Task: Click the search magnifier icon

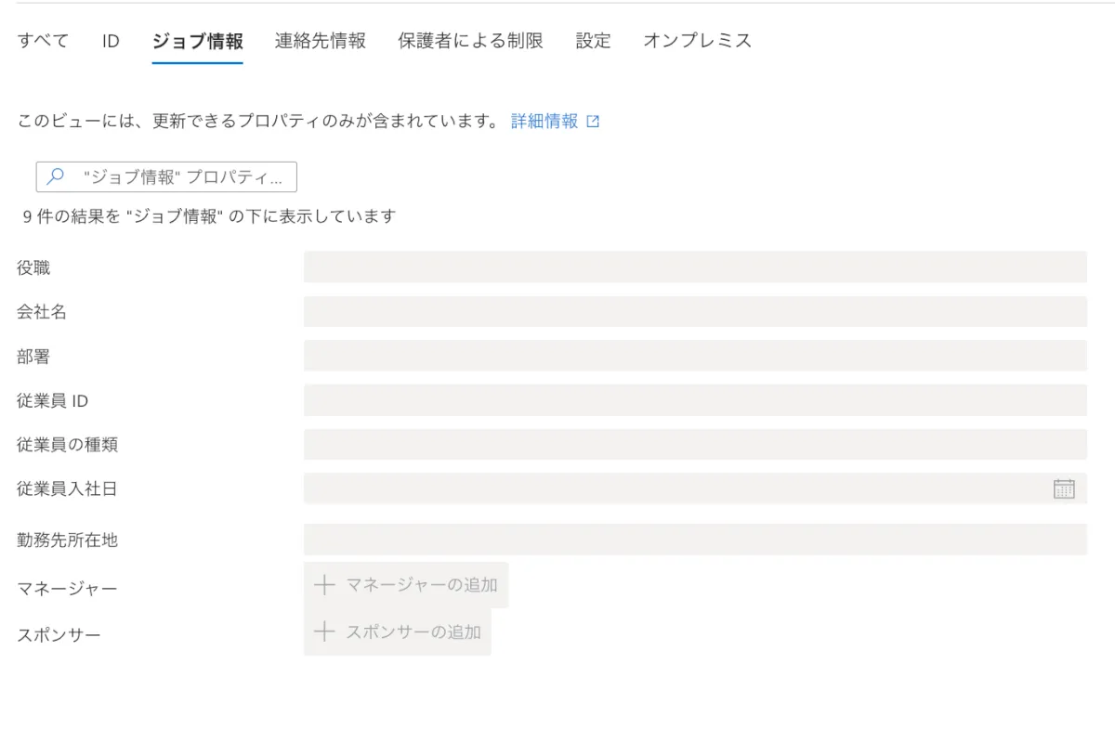Action: 56,176
